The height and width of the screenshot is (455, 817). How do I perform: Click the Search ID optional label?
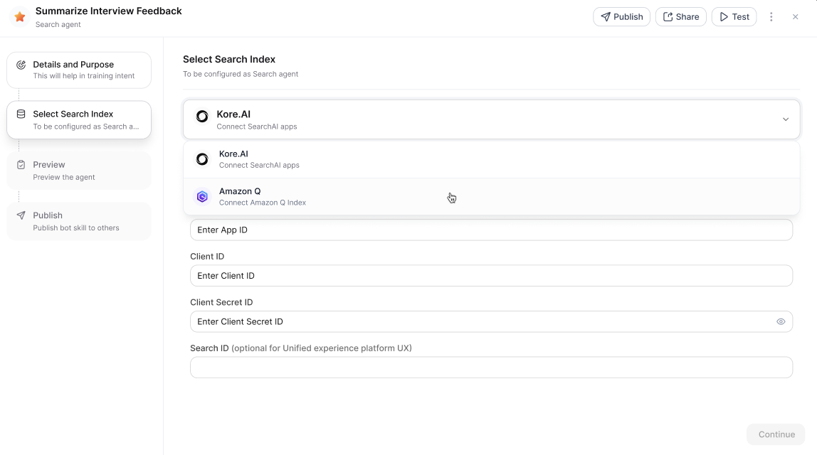[x=300, y=348]
